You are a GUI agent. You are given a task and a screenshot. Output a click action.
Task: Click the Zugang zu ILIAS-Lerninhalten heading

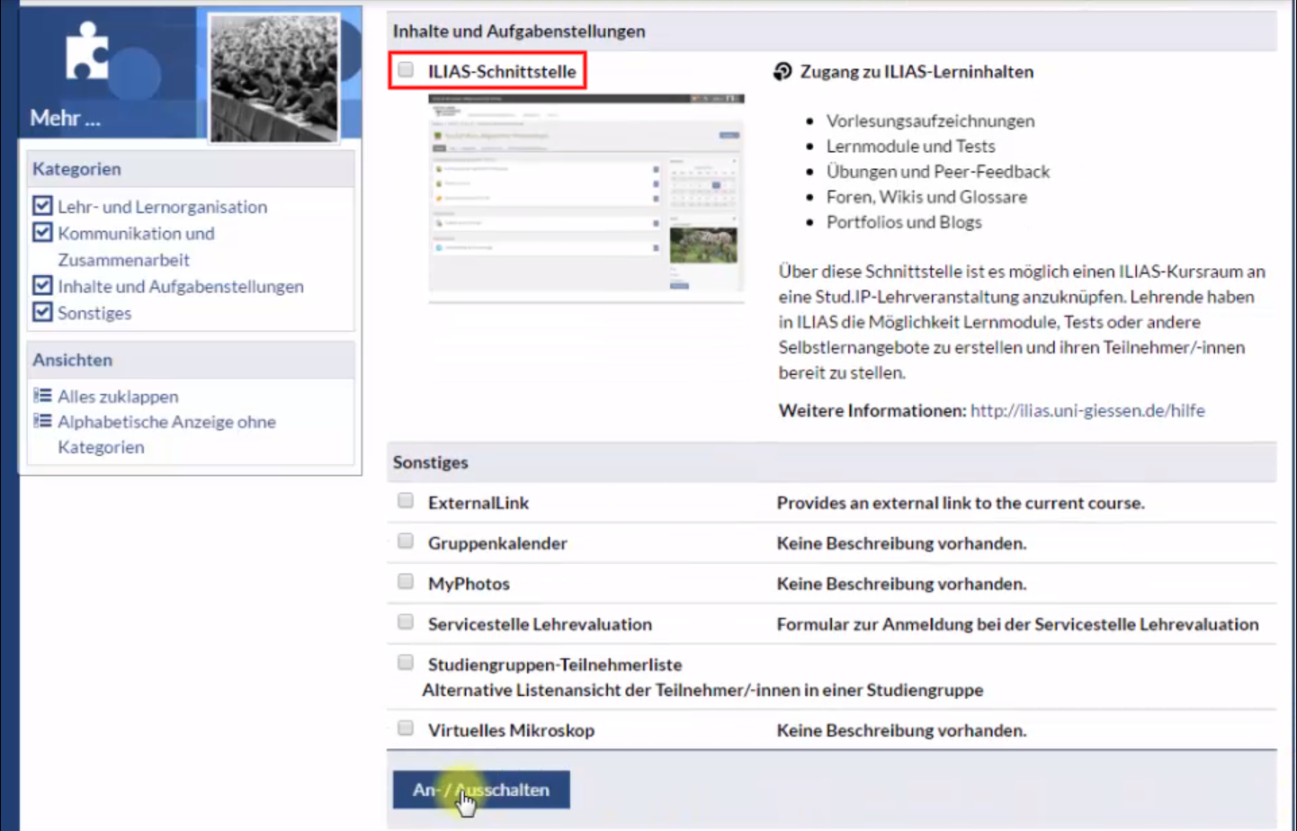(917, 72)
